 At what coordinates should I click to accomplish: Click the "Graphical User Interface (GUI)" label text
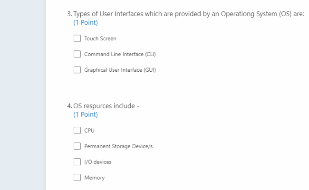(120, 70)
